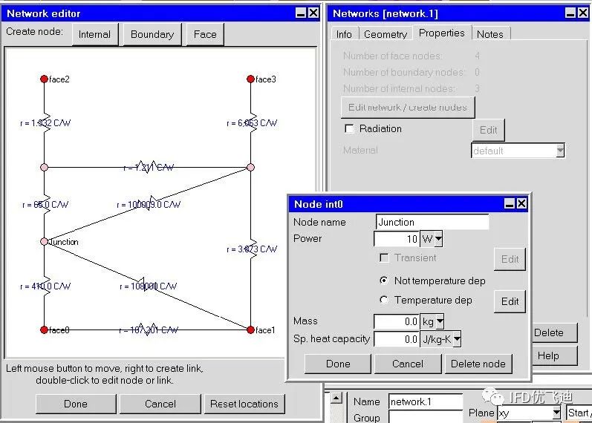This screenshot has height=423, width=592.
Task: Click Reset locations button
Action: (x=244, y=404)
